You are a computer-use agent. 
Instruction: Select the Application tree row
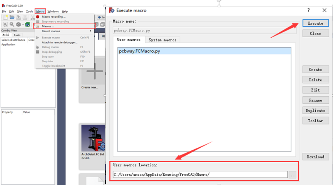pyautogui.click(x=8, y=44)
